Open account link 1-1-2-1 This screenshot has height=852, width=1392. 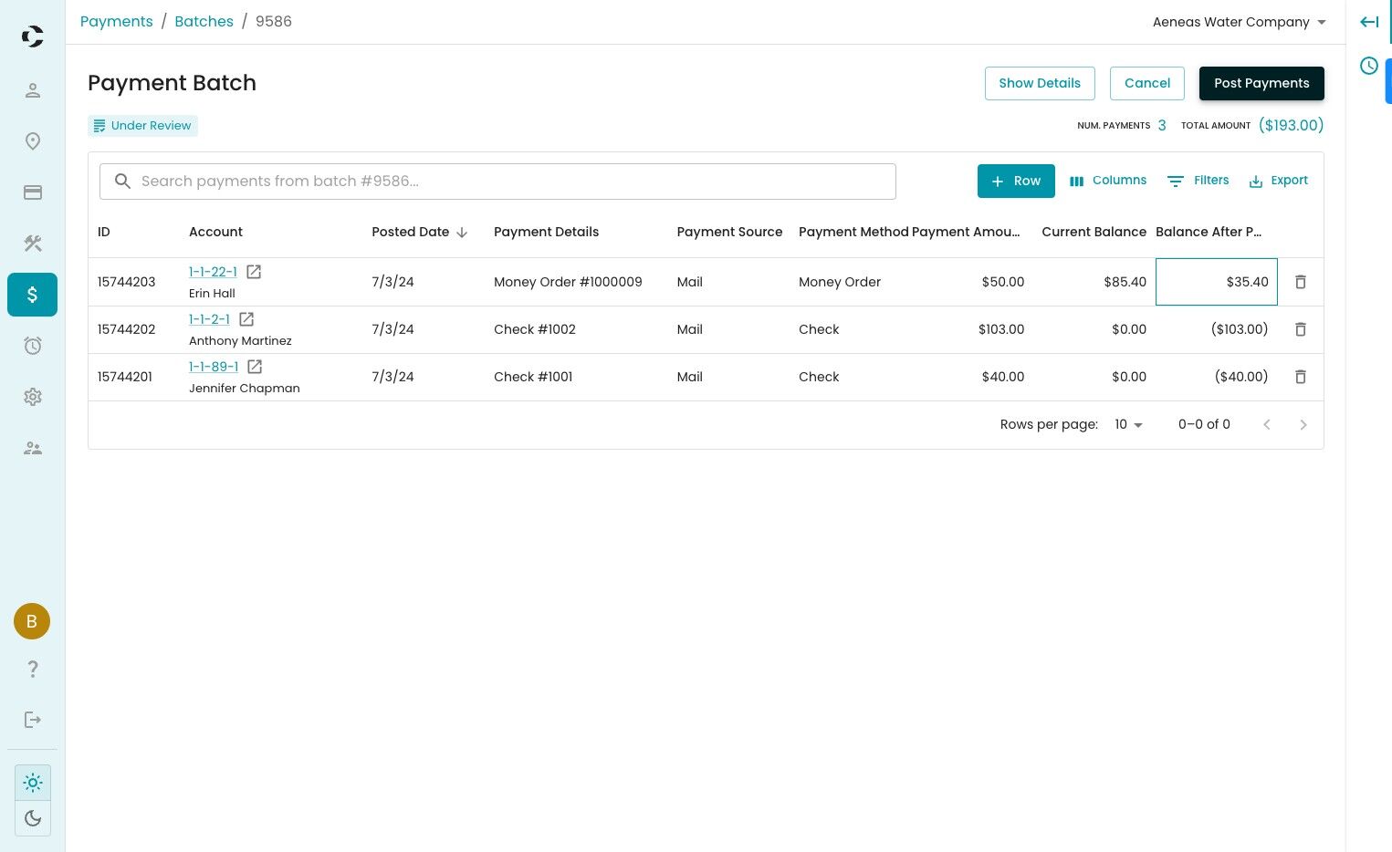tap(209, 319)
